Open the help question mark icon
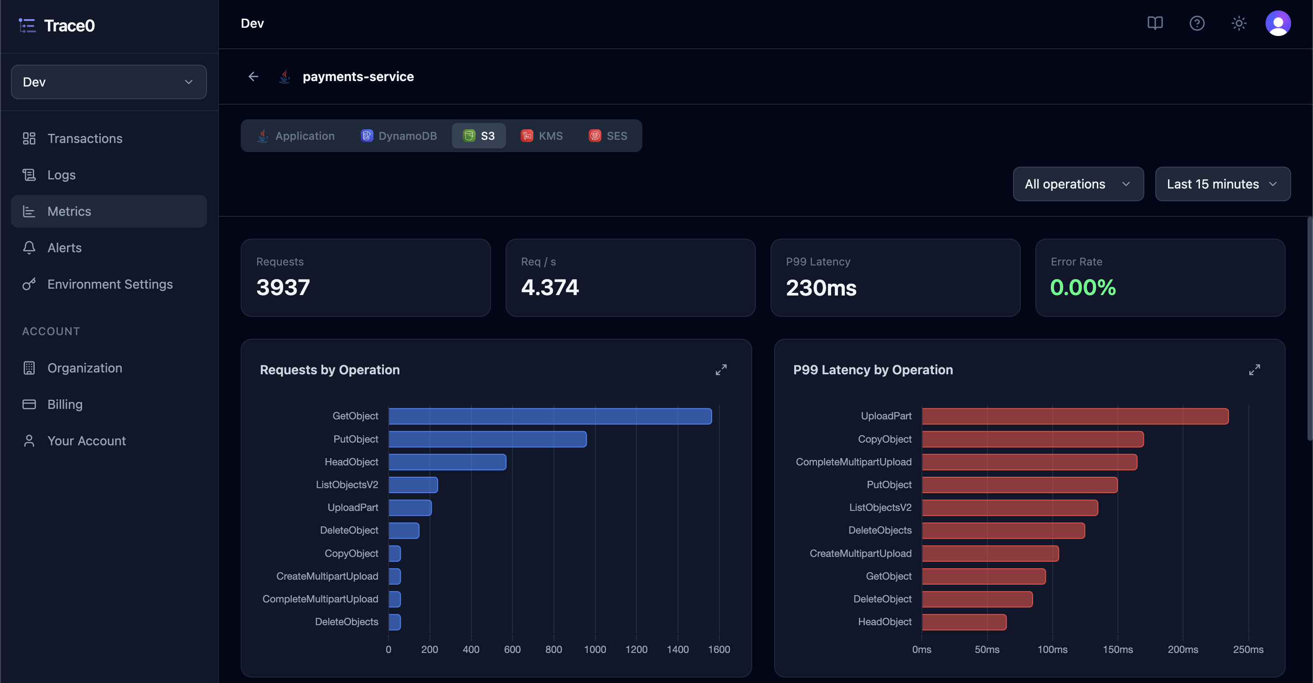1313x683 pixels. (x=1197, y=23)
